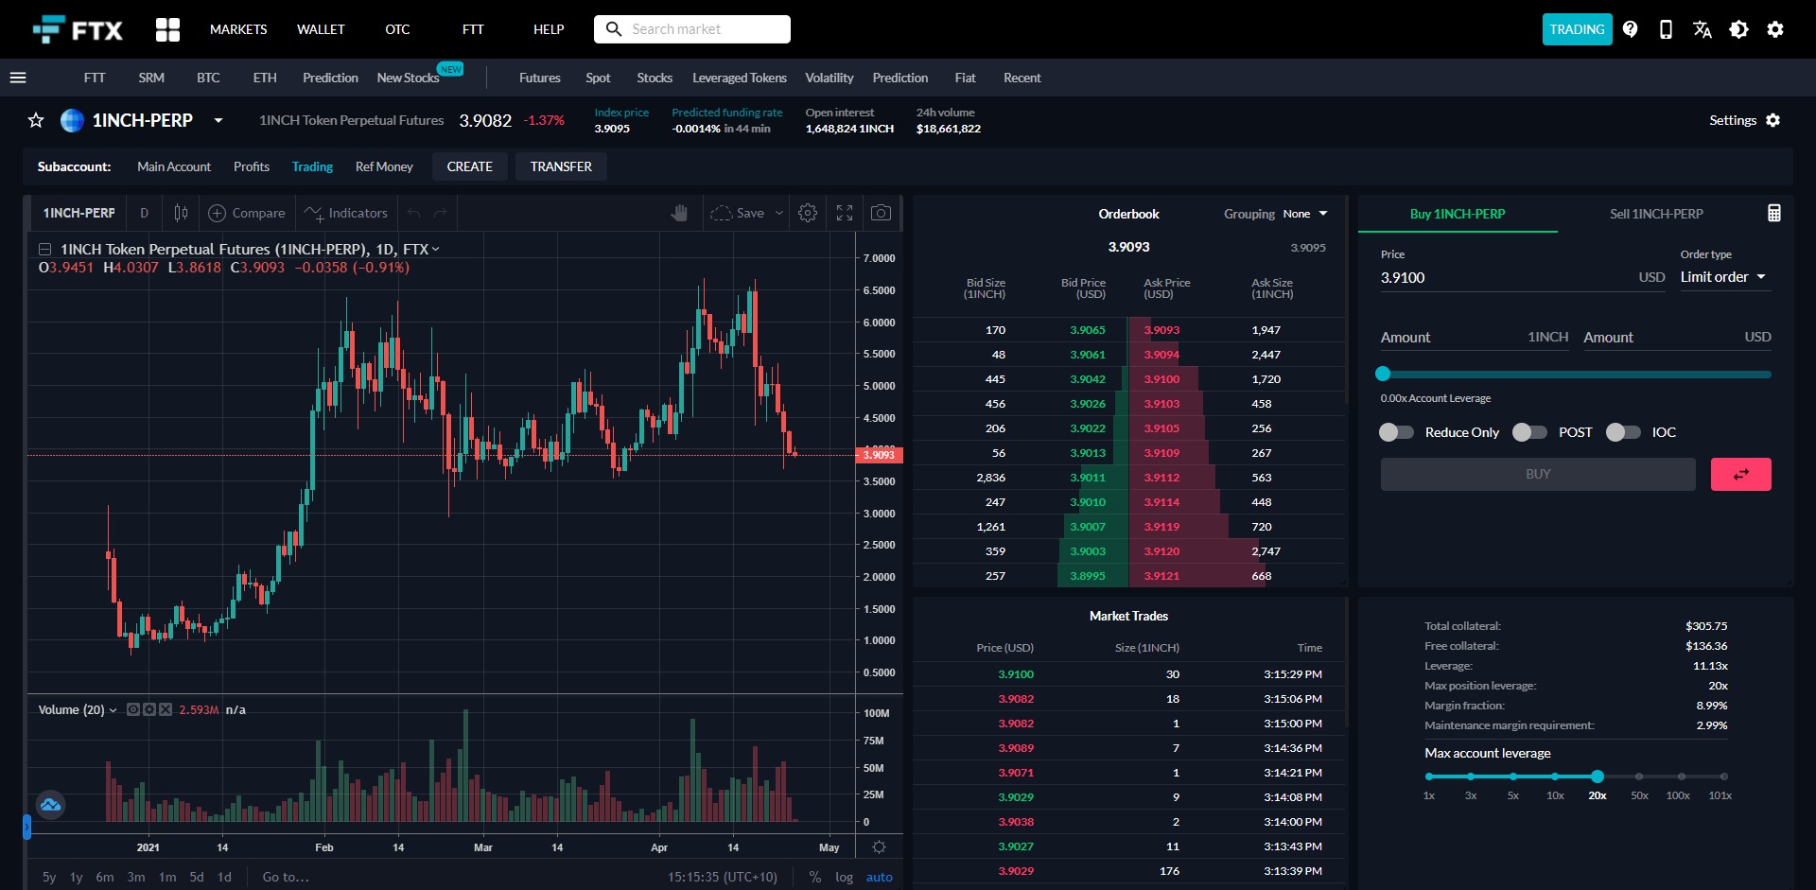Open the calculator icon beside Sell 1INCH-PERP
1816x890 pixels.
click(1774, 213)
